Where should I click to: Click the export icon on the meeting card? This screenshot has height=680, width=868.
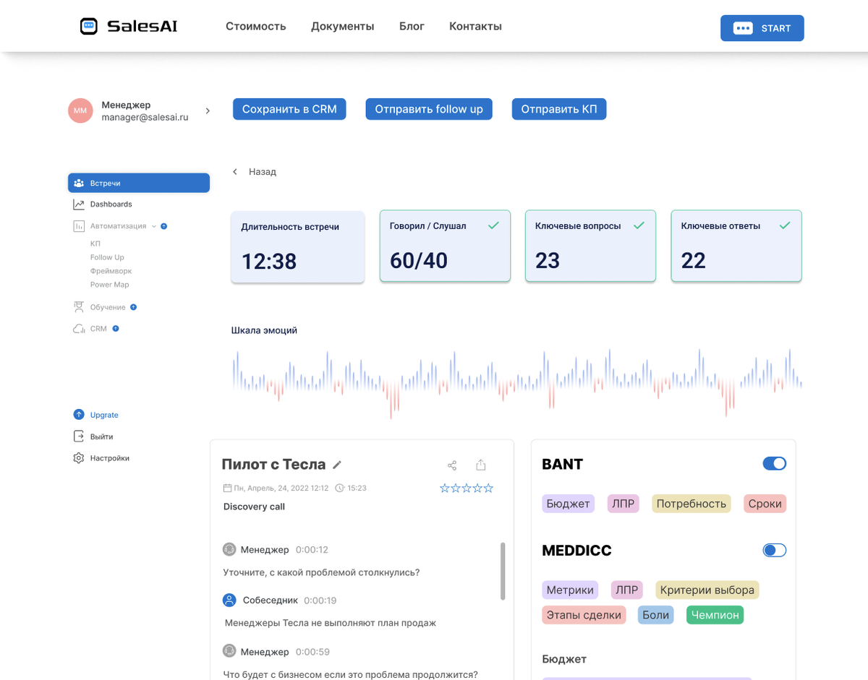(x=480, y=465)
